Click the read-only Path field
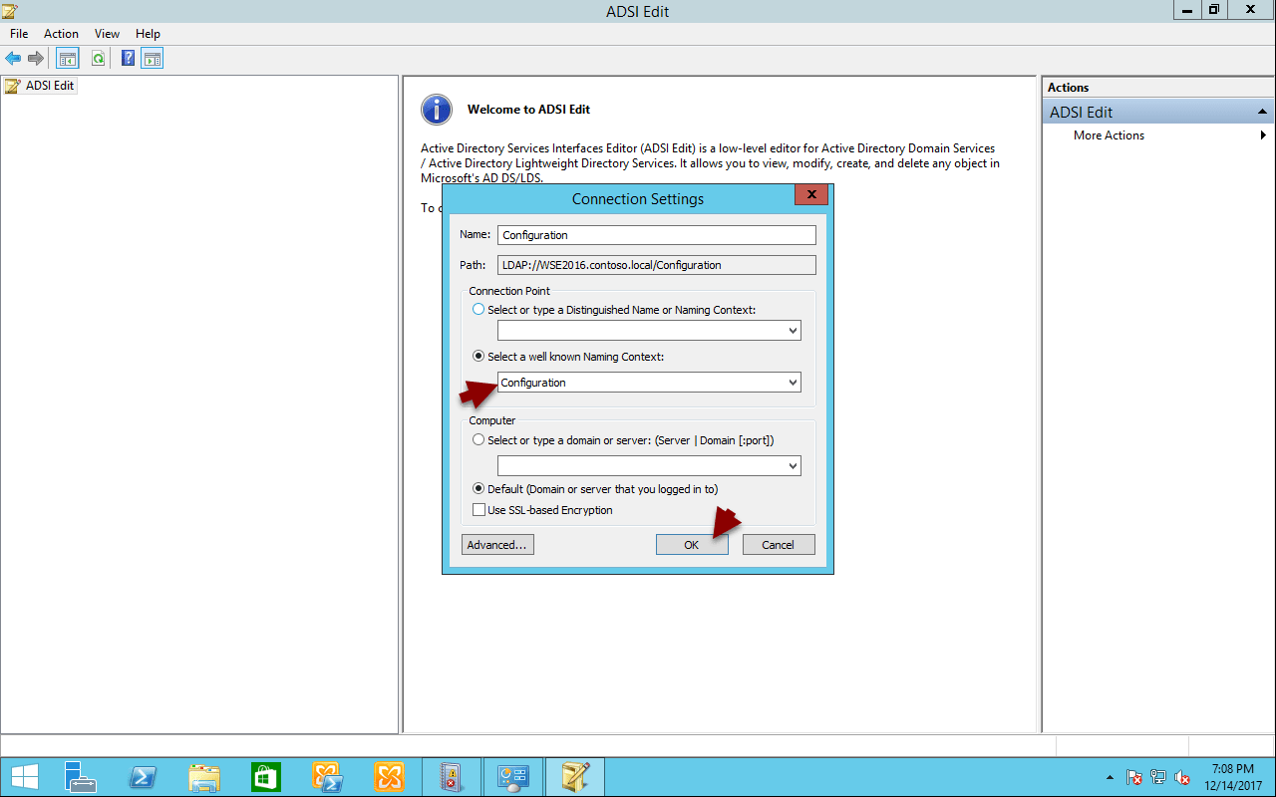This screenshot has width=1276, height=797. [656, 265]
